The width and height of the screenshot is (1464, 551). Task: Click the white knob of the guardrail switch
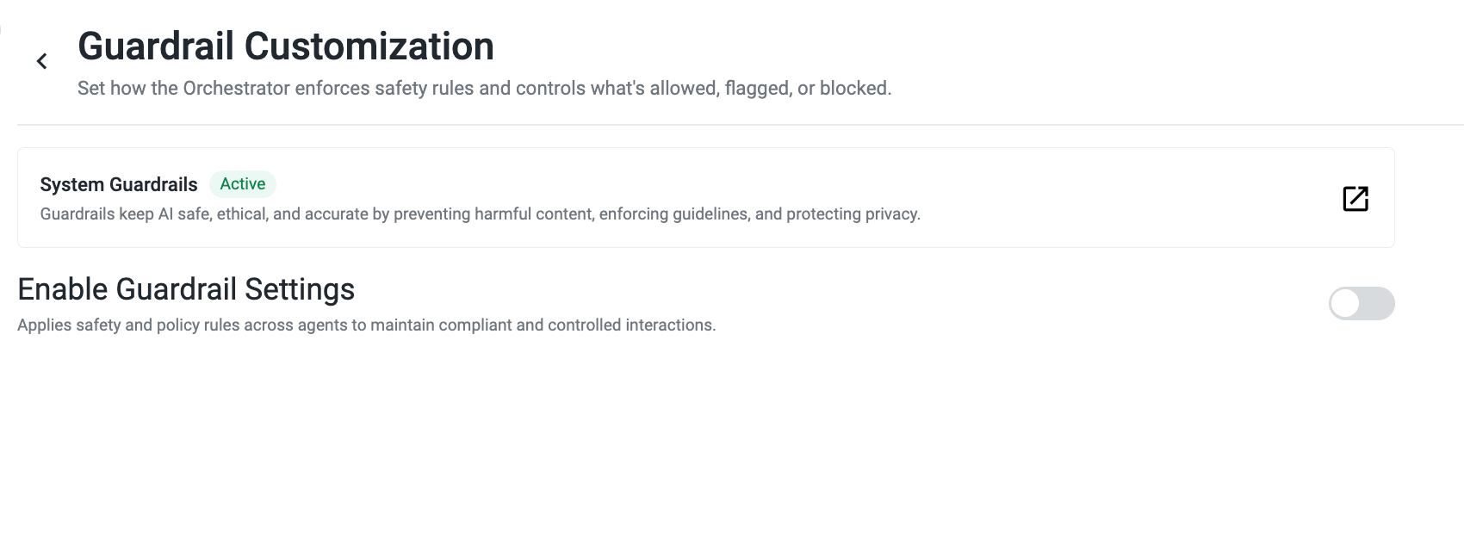coord(1345,303)
